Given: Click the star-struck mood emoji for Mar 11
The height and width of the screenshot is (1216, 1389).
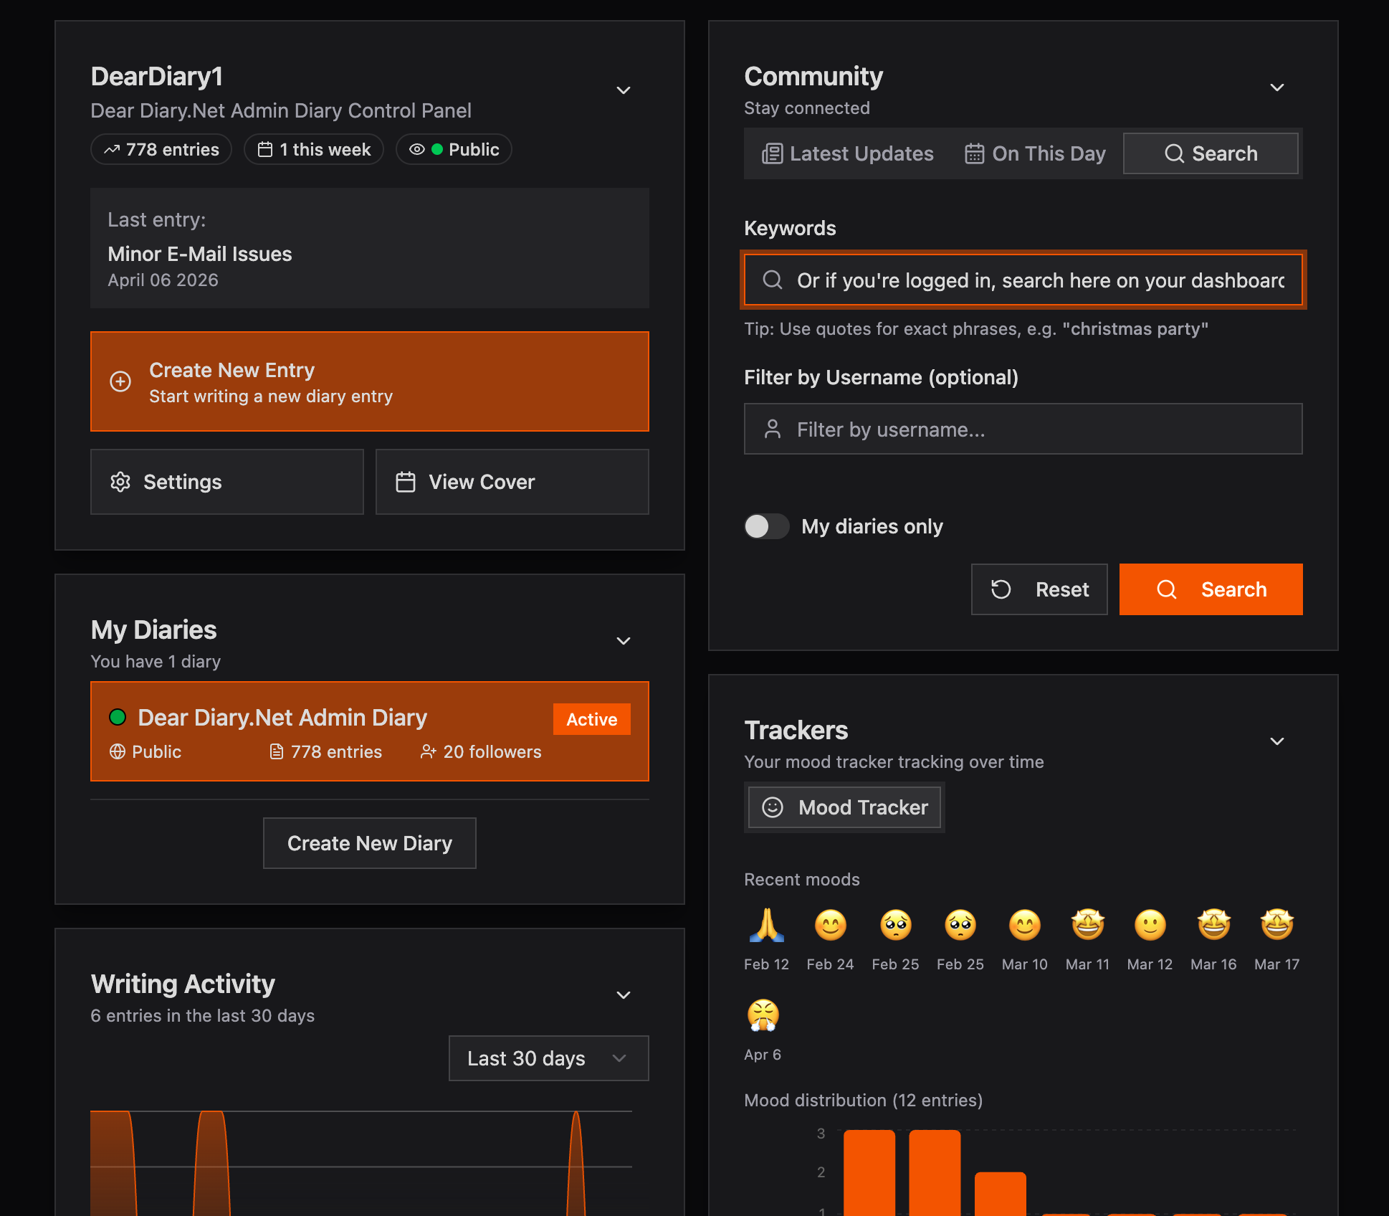Looking at the screenshot, I should [x=1088, y=925].
